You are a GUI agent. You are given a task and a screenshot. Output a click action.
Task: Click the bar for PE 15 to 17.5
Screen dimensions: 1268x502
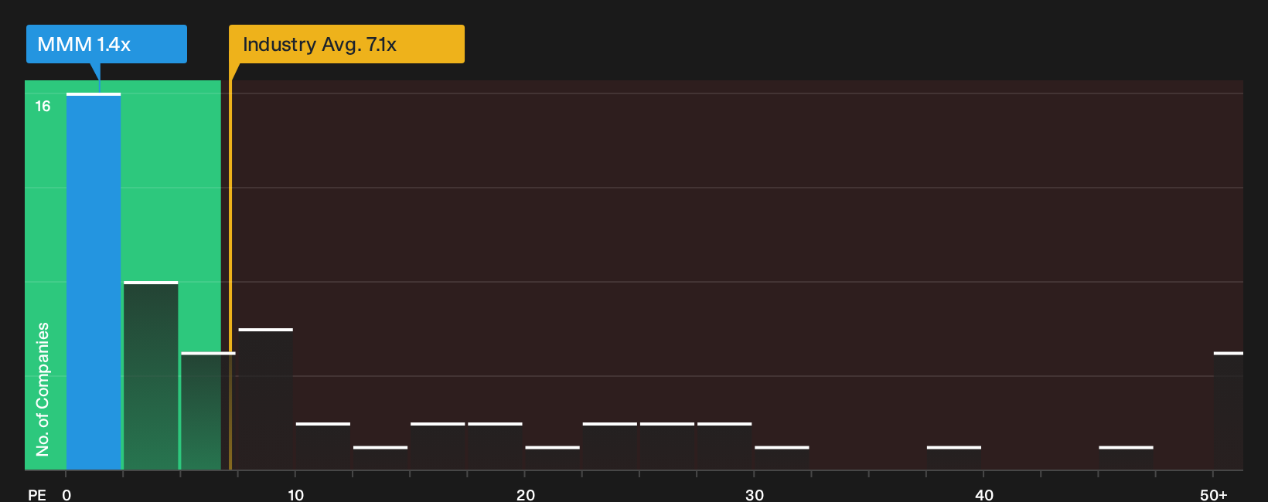(438, 446)
